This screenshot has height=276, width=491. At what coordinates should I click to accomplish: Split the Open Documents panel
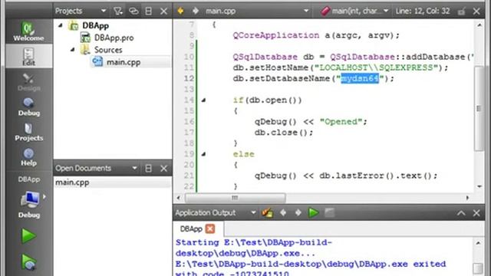pos(148,169)
